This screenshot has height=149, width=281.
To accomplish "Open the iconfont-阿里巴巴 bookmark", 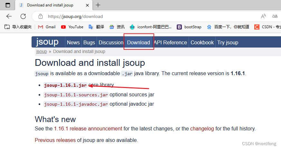I will tap(151, 27).
